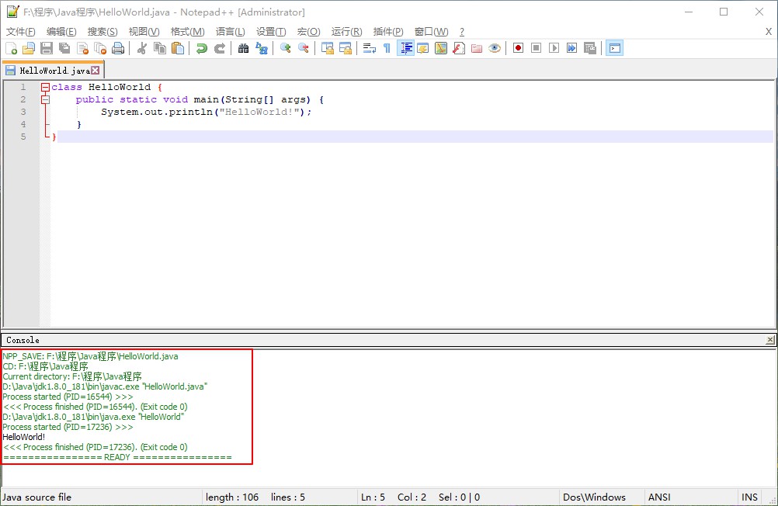This screenshot has height=506, width=778.
Task: Start macro recording
Action: (519, 48)
